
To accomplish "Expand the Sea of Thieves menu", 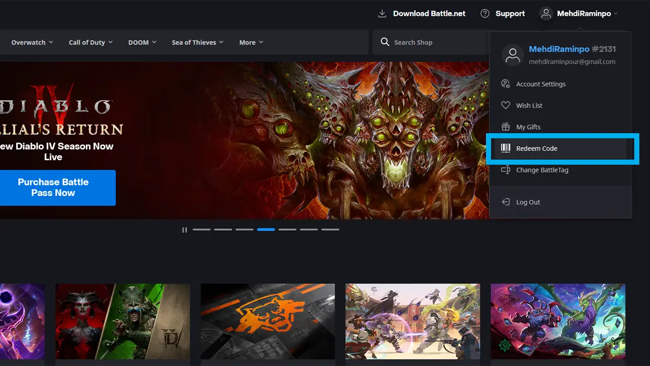I will (x=198, y=42).
